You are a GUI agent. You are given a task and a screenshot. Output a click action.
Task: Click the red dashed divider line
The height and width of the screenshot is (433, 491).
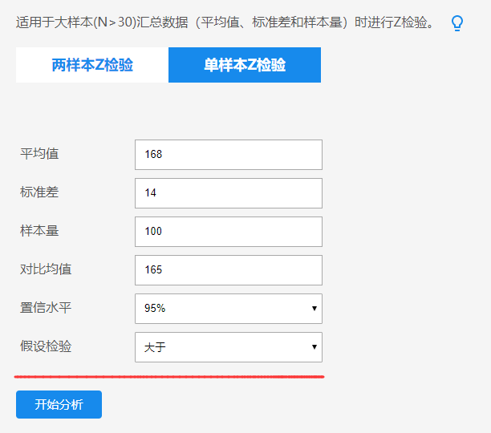168,375
